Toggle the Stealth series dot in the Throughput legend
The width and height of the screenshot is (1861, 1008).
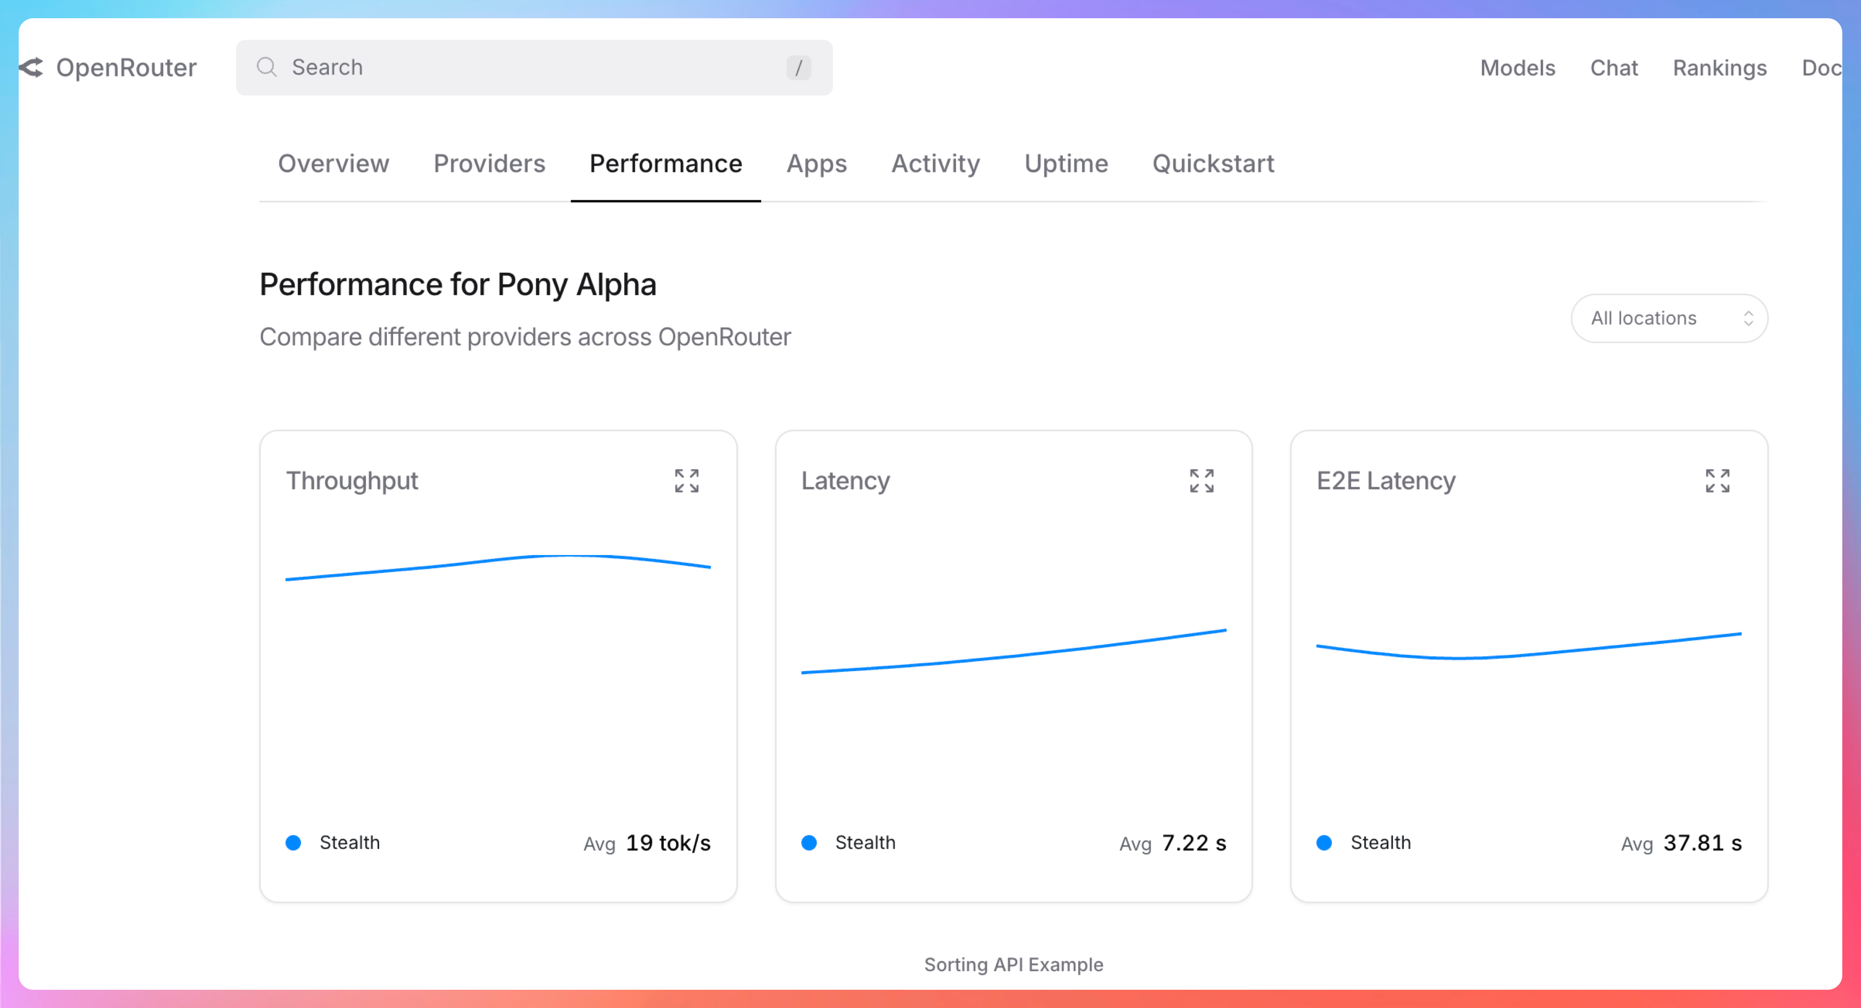tap(293, 842)
